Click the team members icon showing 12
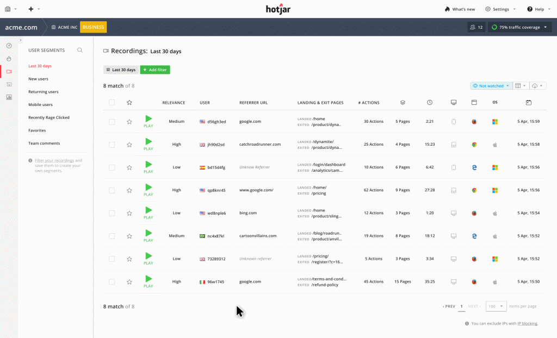Screen dimensions: 557x338 click(x=476, y=27)
